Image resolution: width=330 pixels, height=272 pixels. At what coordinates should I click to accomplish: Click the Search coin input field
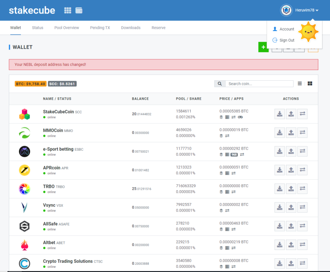click(x=259, y=84)
